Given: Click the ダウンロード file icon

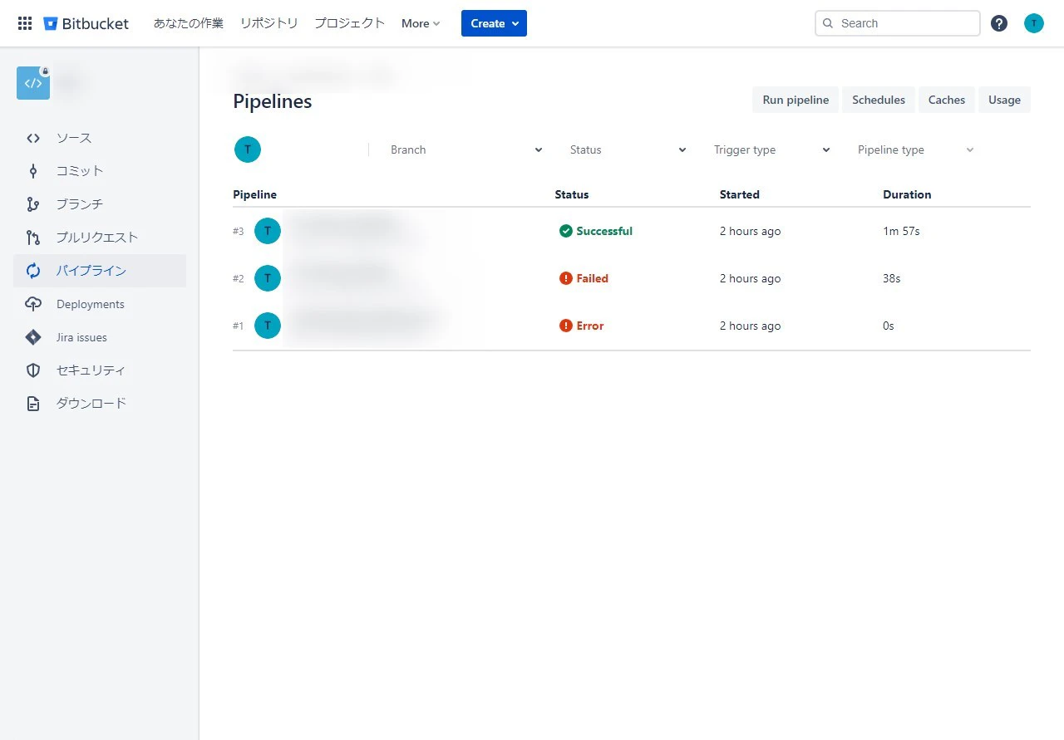Looking at the screenshot, I should coord(33,404).
